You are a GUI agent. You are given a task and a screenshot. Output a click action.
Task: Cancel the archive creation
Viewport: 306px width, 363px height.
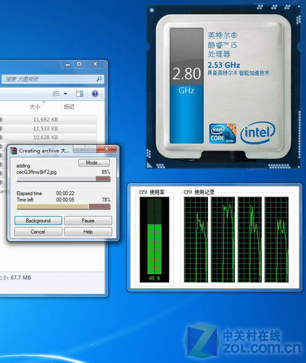click(x=38, y=232)
